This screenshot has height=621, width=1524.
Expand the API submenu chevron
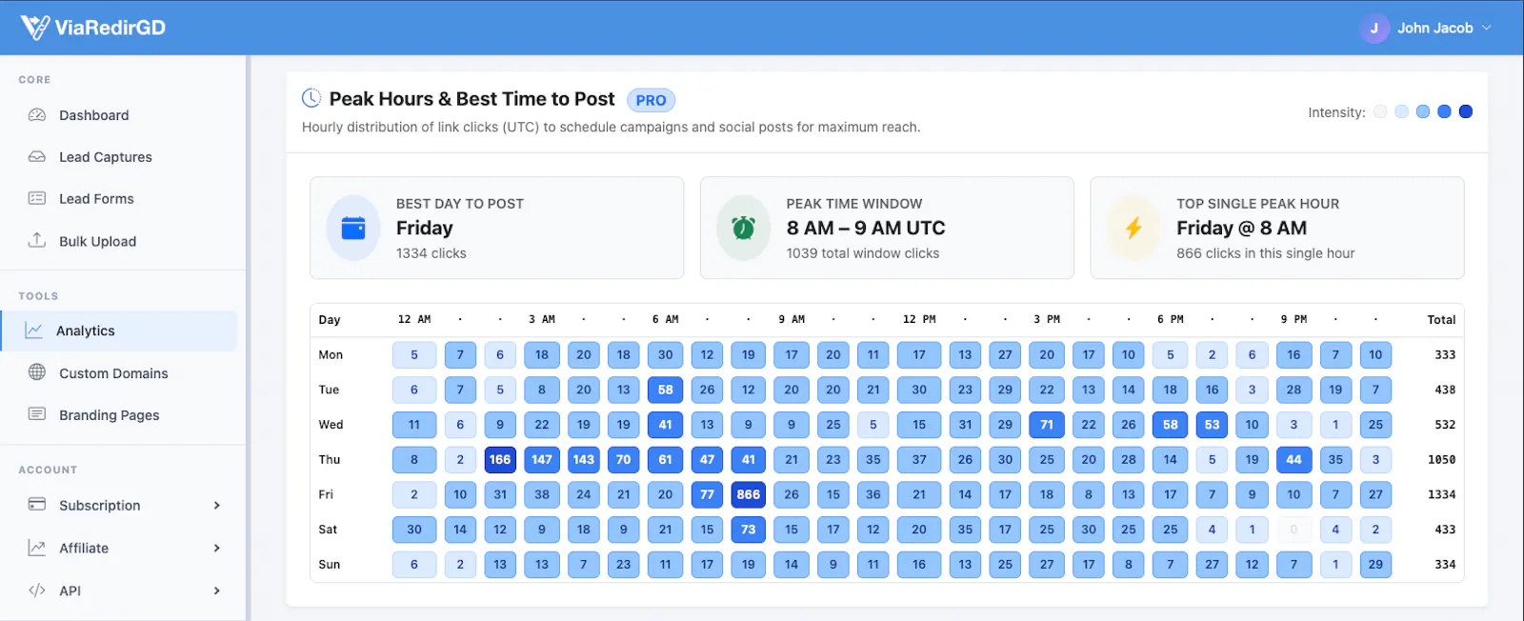(x=217, y=591)
